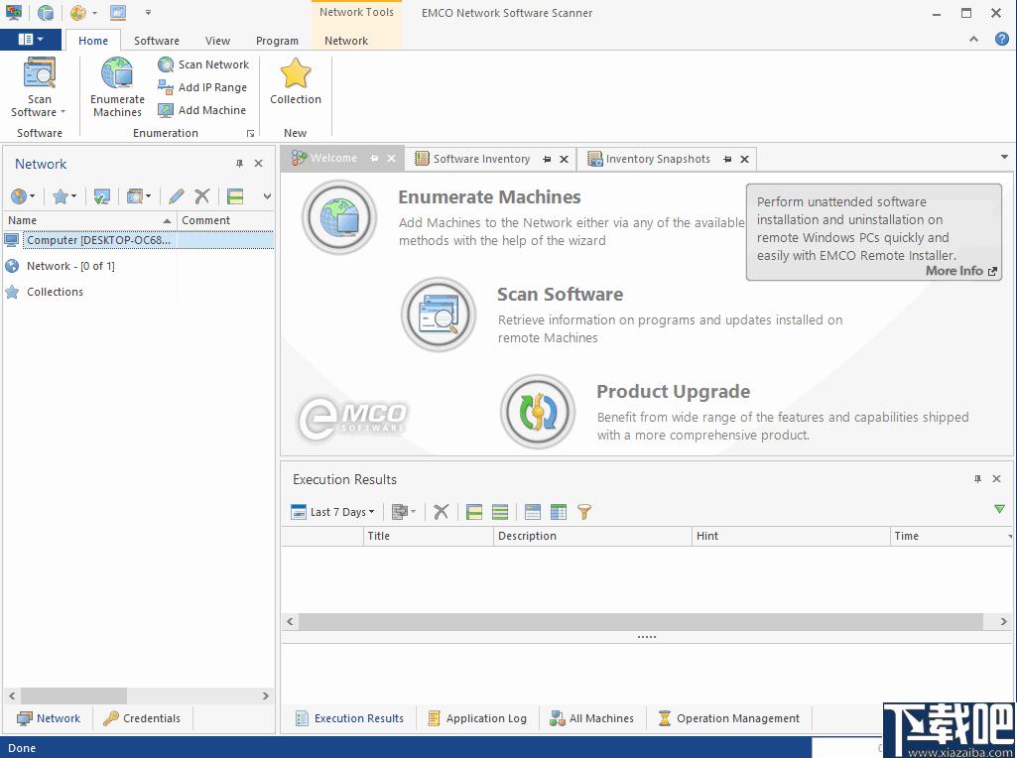Select Computer [DESKTOP-OC68... tree item
The height and width of the screenshot is (758, 1017).
(x=139, y=240)
